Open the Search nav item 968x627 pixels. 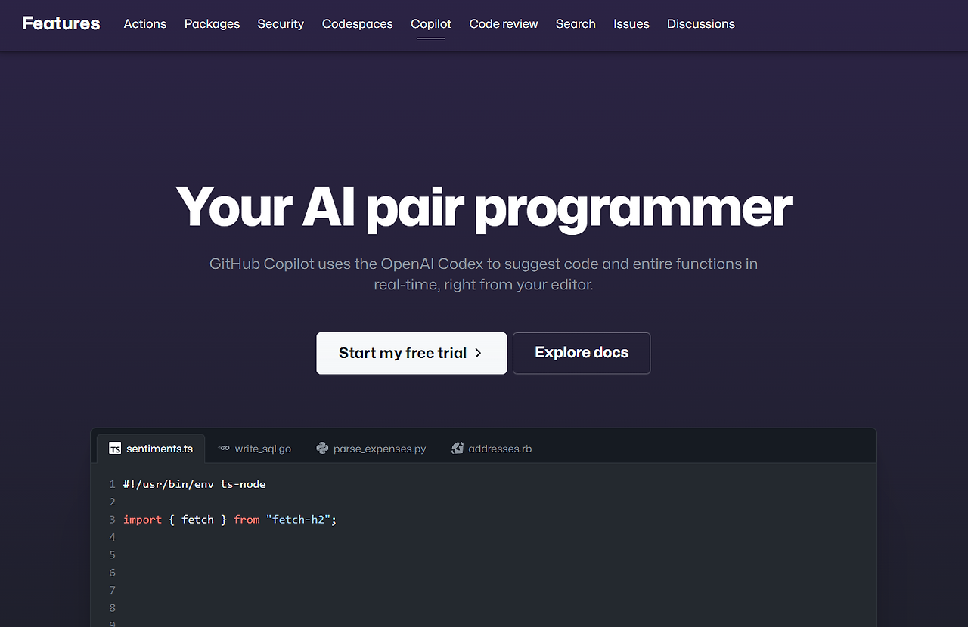(576, 24)
